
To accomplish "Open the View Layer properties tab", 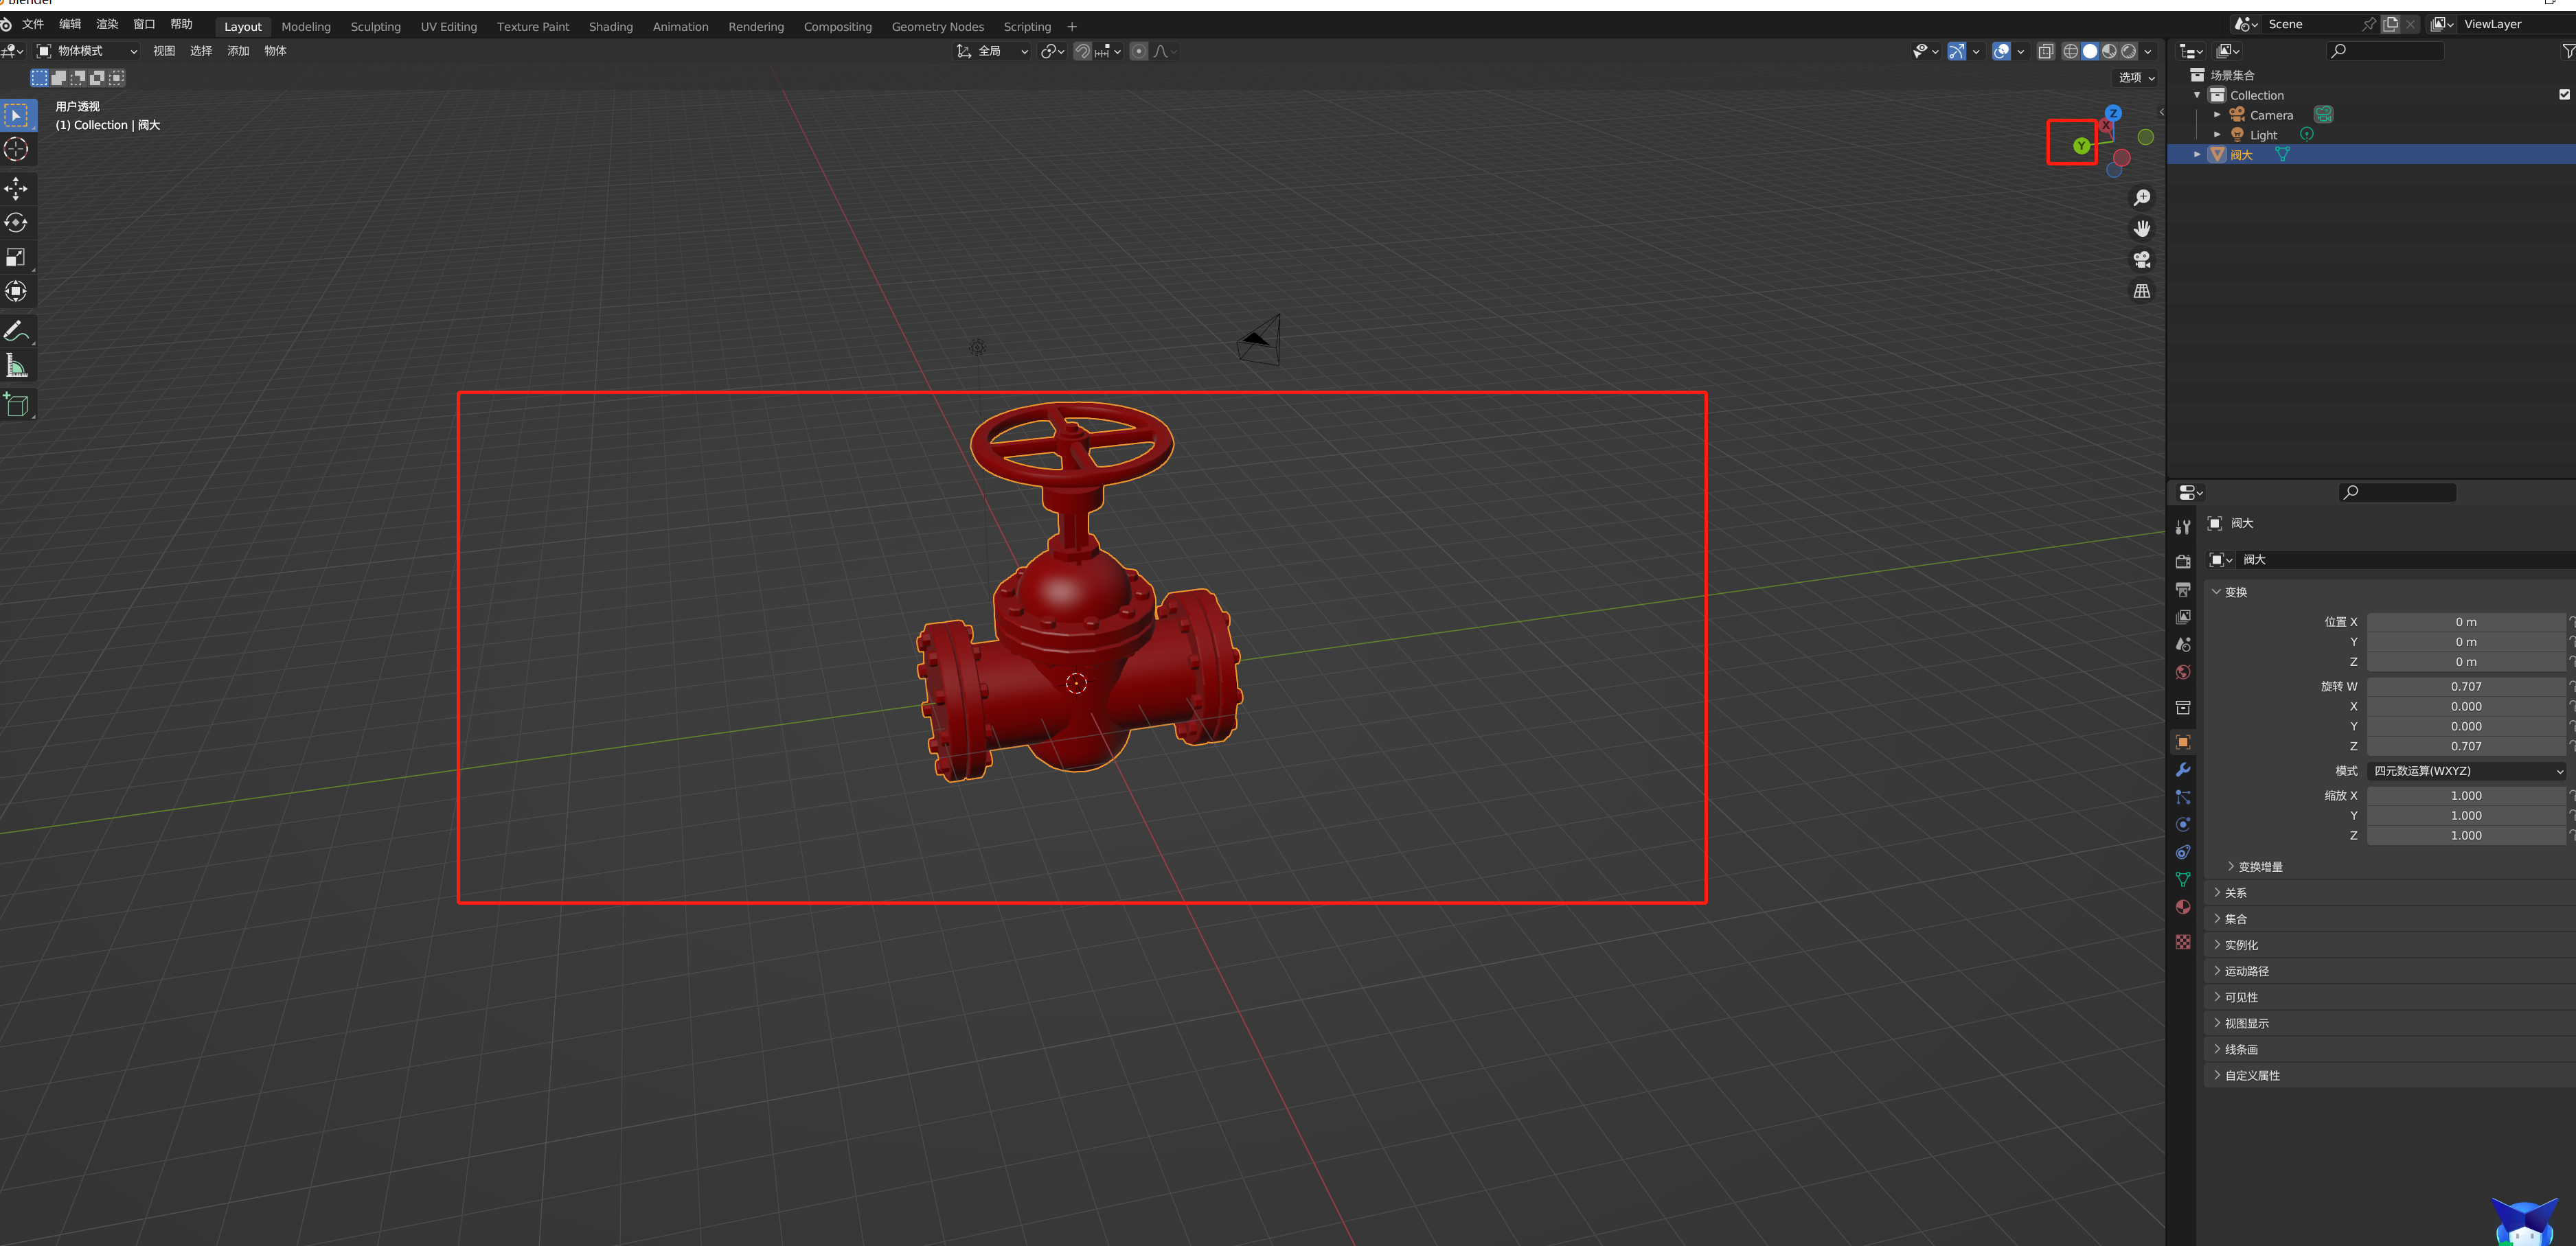I will click(x=2183, y=617).
